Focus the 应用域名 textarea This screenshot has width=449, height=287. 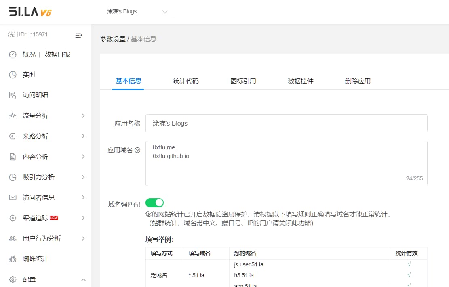tap(287, 163)
